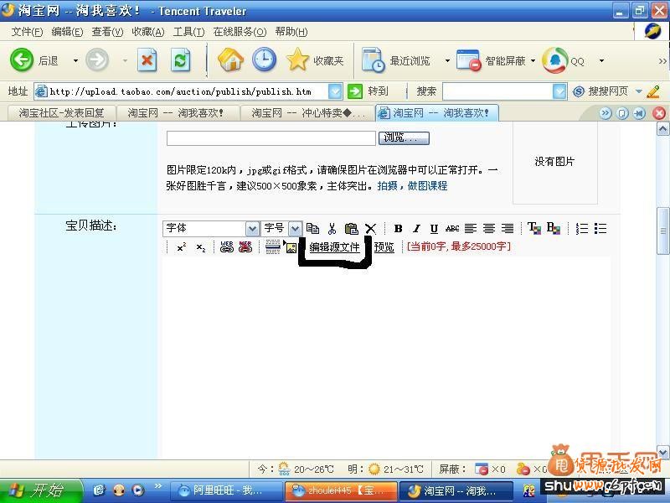Viewport: 670px width, 503px height.
Task: Switch to the 淘宝社区-发表回复 tab
Action: 63,111
